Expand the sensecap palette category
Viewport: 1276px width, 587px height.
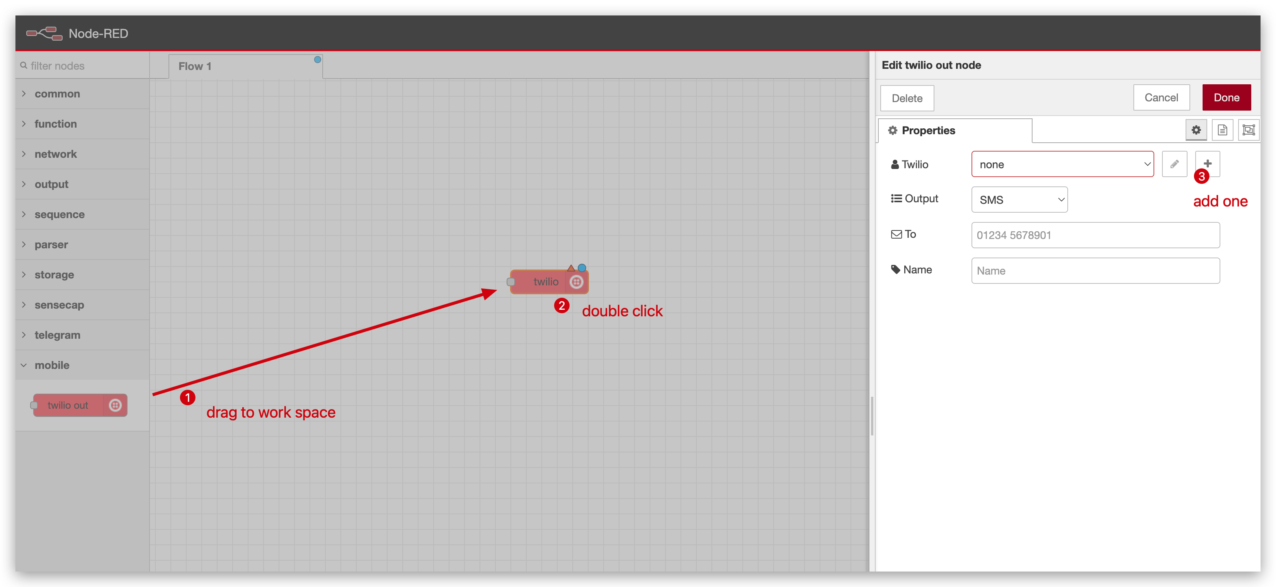coord(82,305)
